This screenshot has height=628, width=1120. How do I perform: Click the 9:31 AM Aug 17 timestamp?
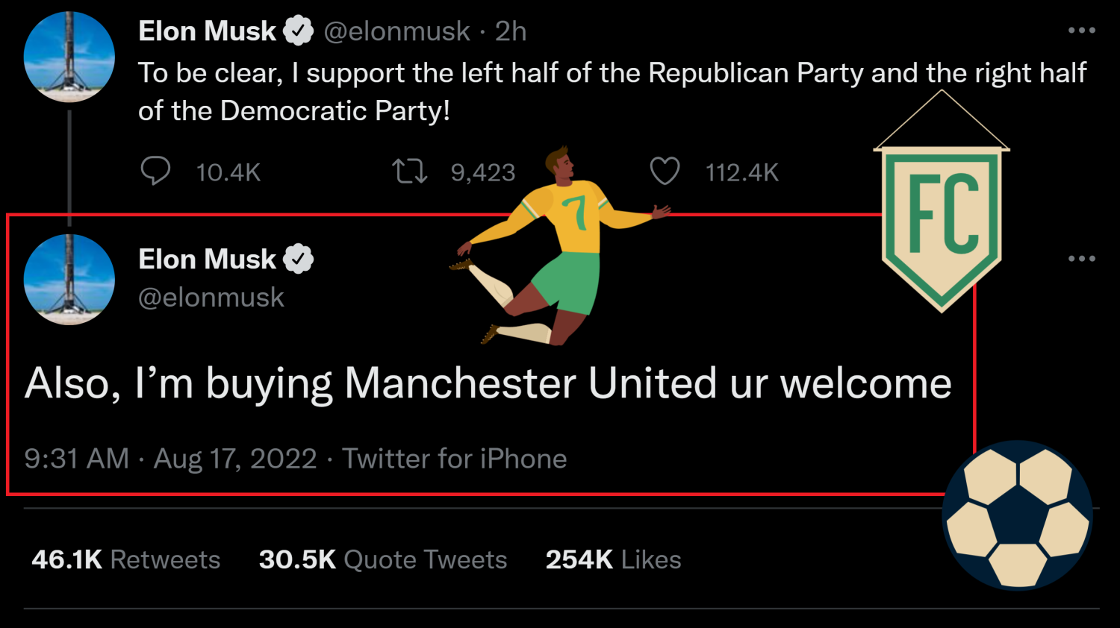click(x=170, y=459)
